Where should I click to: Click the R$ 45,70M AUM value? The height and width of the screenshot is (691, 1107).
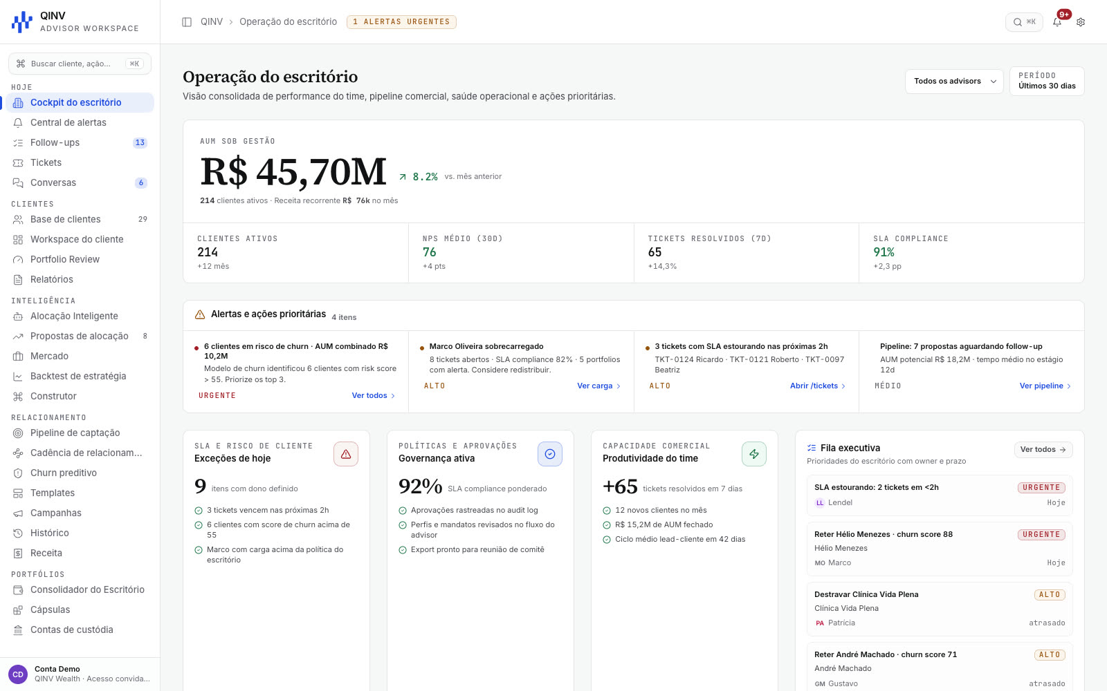[293, 172]
